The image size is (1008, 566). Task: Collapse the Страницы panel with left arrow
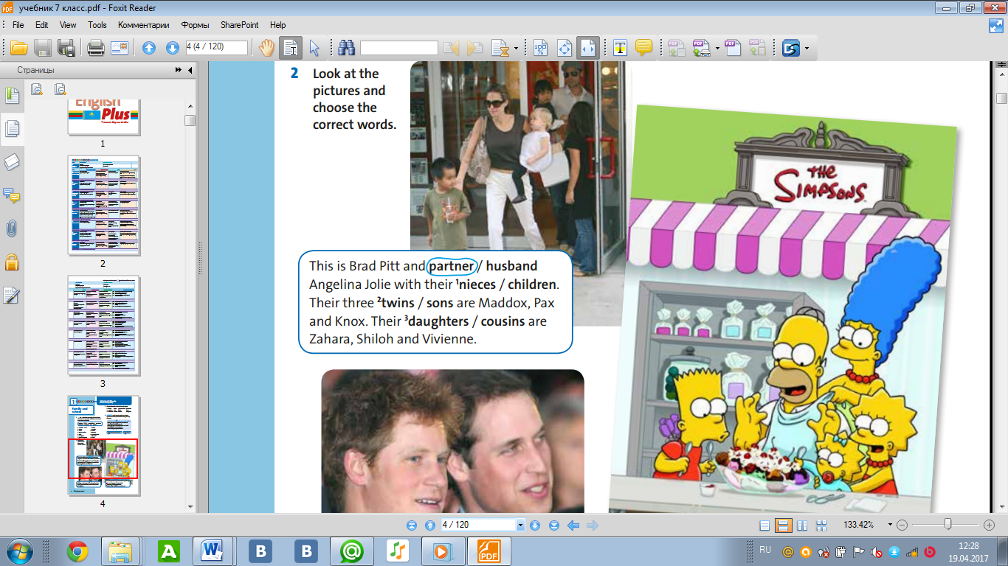pos(190,70)
